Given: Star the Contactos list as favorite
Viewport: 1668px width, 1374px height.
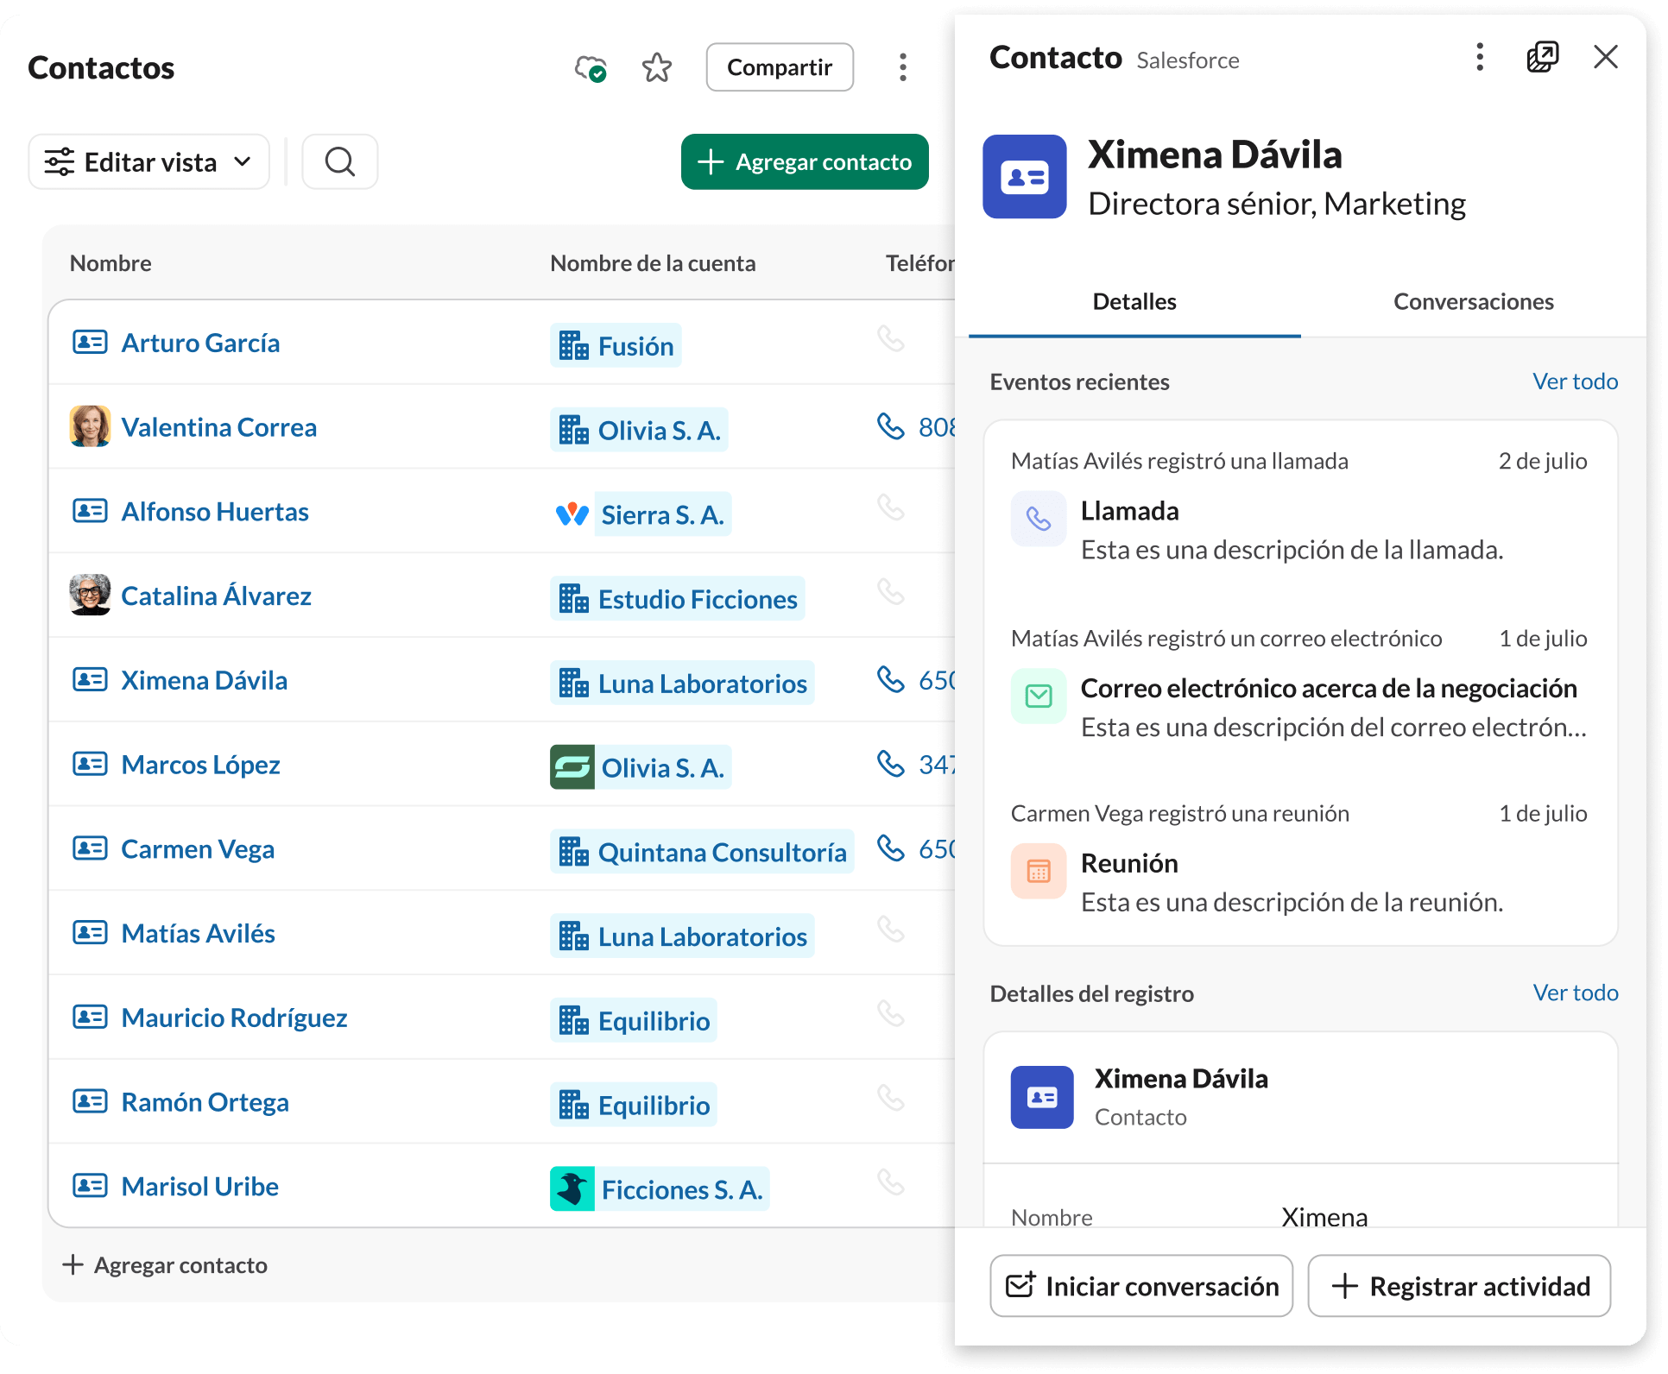Looking at the screenshot, I should tap(657, 67).
